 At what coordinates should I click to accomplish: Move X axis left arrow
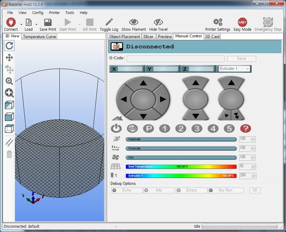click(x=124, y=99)
